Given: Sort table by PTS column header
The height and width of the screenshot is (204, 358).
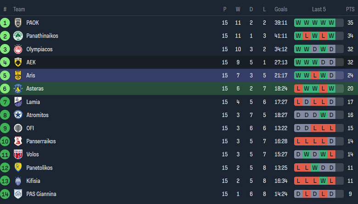Looking at the screenshot, I should point(350,9).
